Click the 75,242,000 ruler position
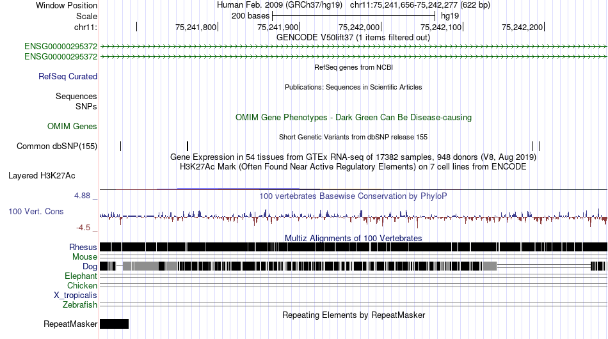The width and height of the screenshot is (608, 339). (x=359, y=28)
